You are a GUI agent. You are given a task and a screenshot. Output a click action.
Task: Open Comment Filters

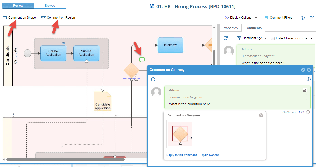(278, 18)
